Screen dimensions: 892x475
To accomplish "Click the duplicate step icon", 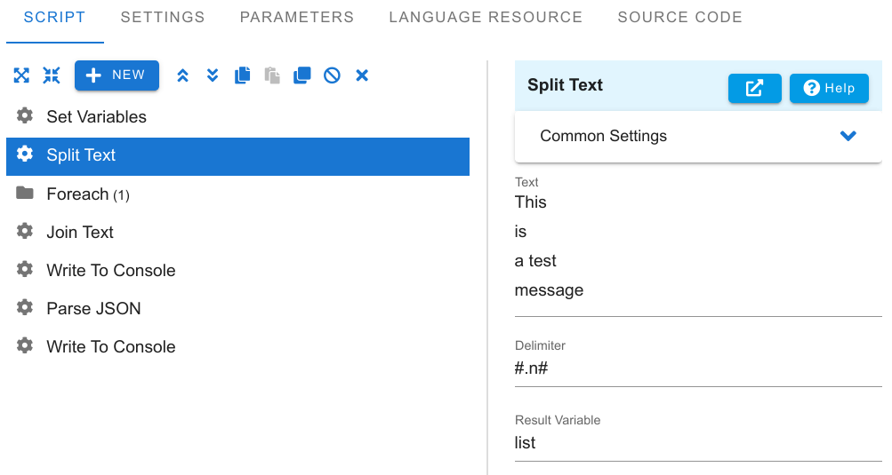I will 302,75.
